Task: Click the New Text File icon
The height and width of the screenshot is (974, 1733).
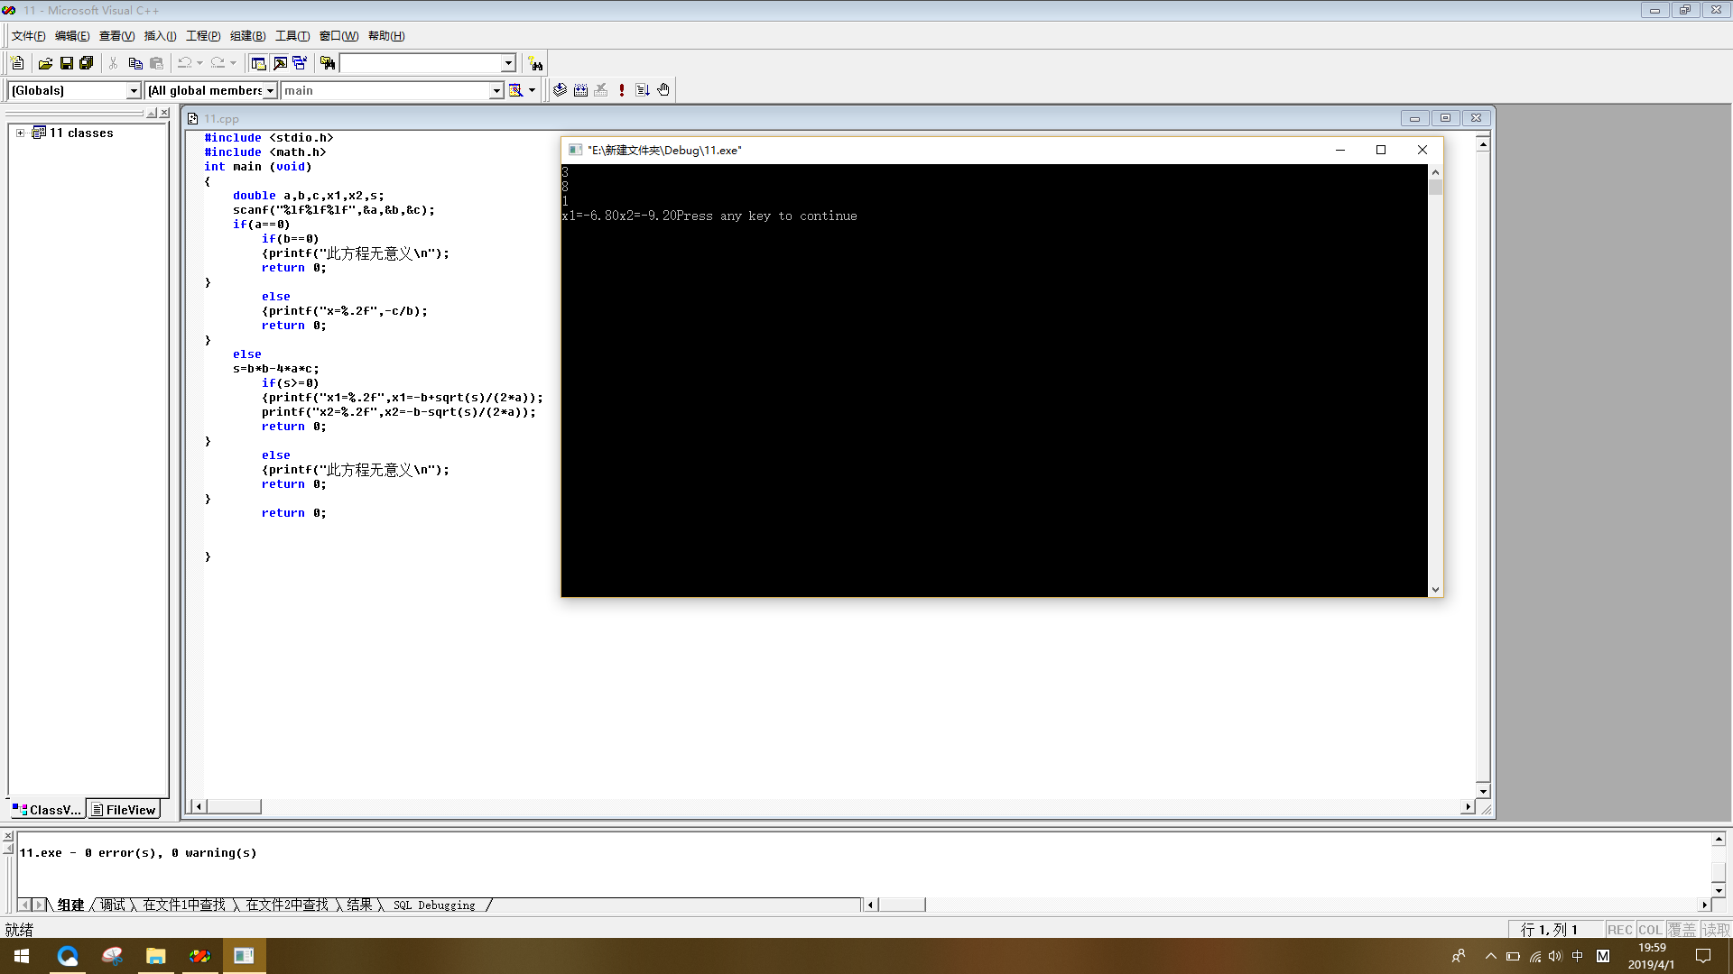Action: coord(17,63)
